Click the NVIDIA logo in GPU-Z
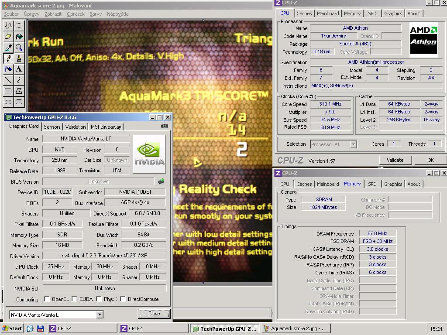 coord(149,154)
